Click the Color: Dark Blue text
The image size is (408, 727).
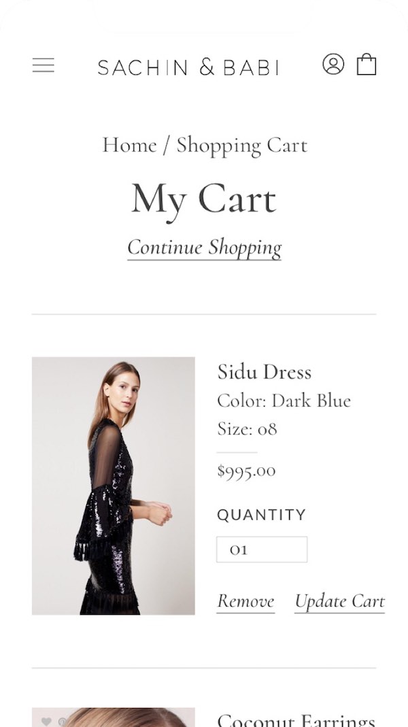284,401
